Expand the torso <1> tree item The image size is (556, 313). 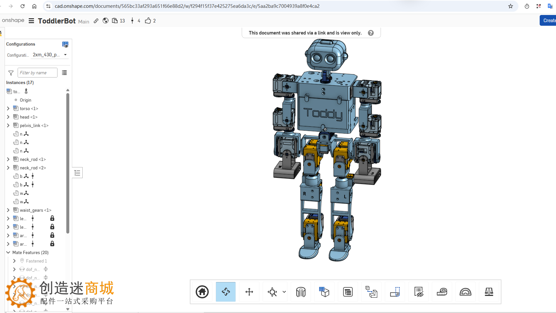point(8,108)
